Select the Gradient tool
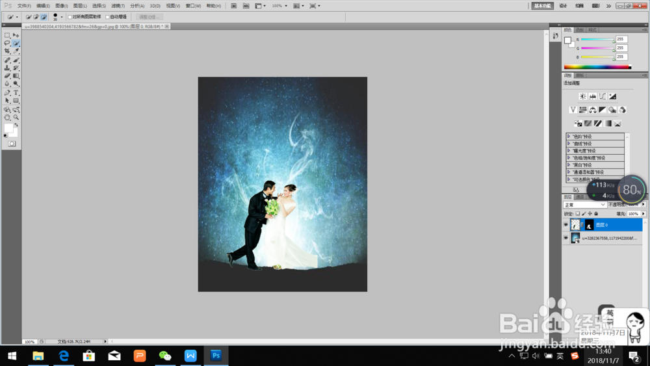 [x=16, y=76]
